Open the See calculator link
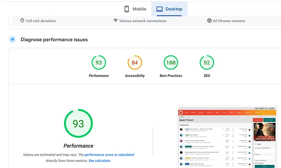Viewport: 281px width, 168px height. 100,161
